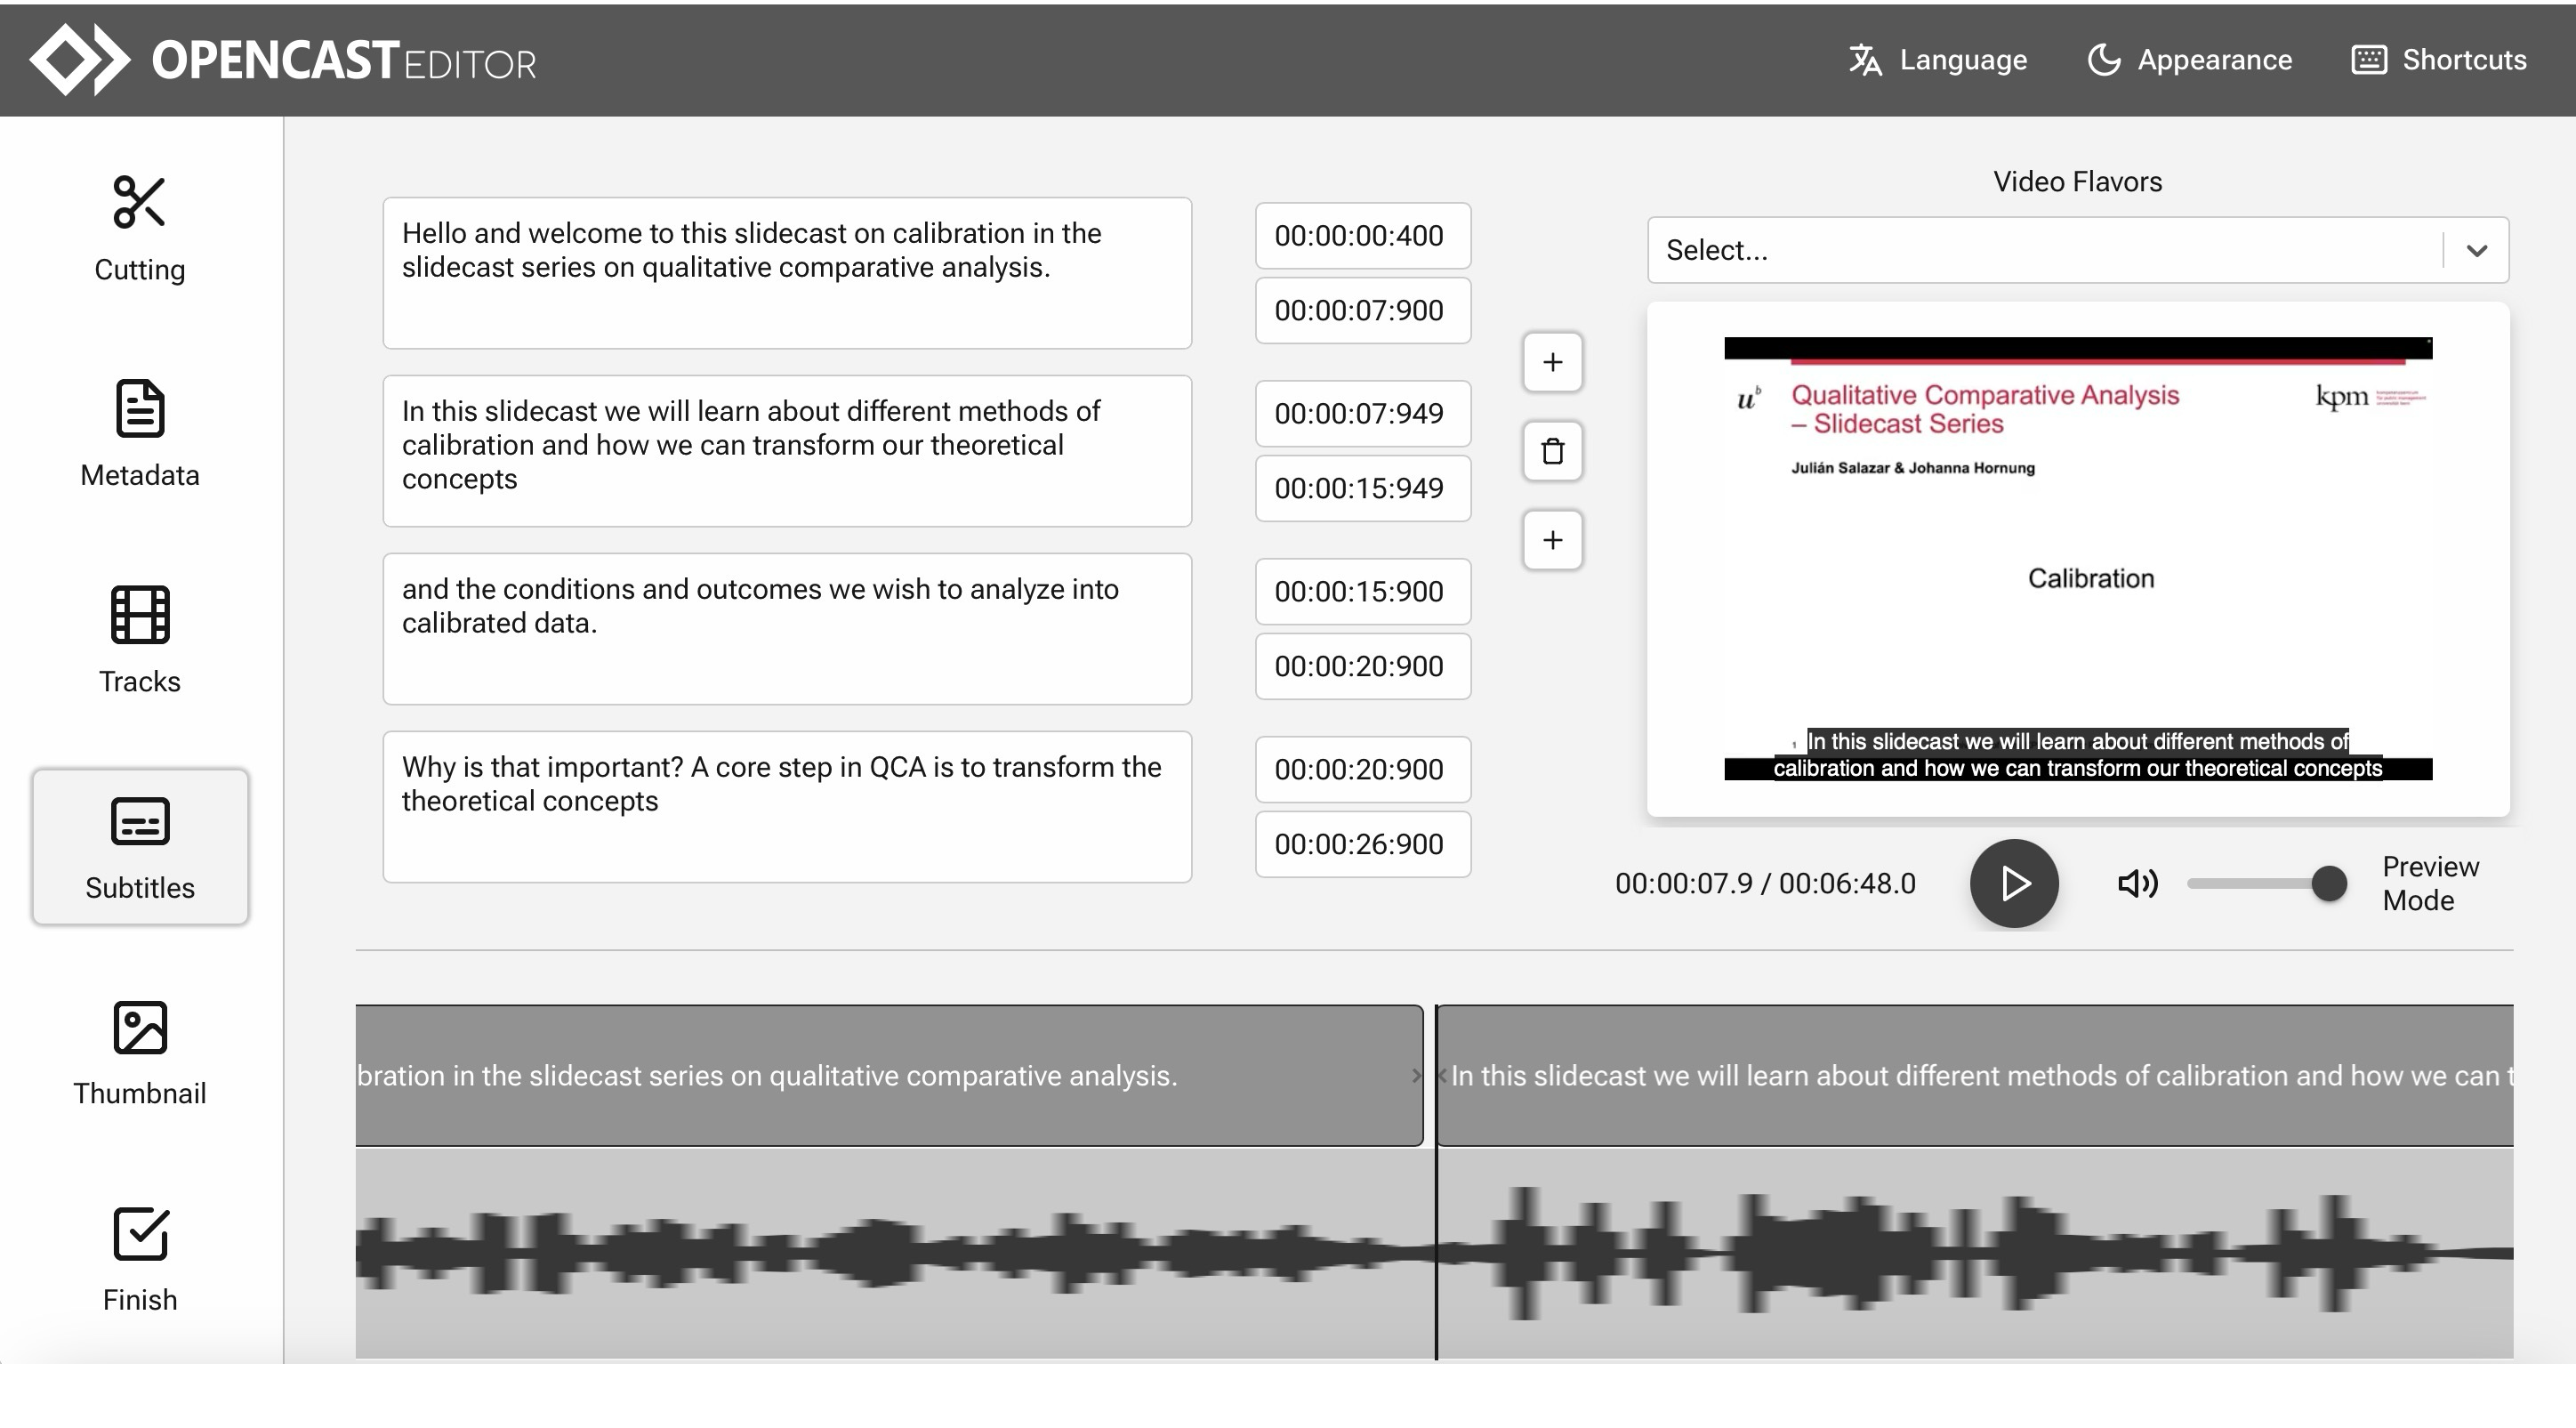The width and height of the screenshot is (2576, 1428).
Task: Edit the start time 00:00:07:949 field
Action: click(1362, 413)
